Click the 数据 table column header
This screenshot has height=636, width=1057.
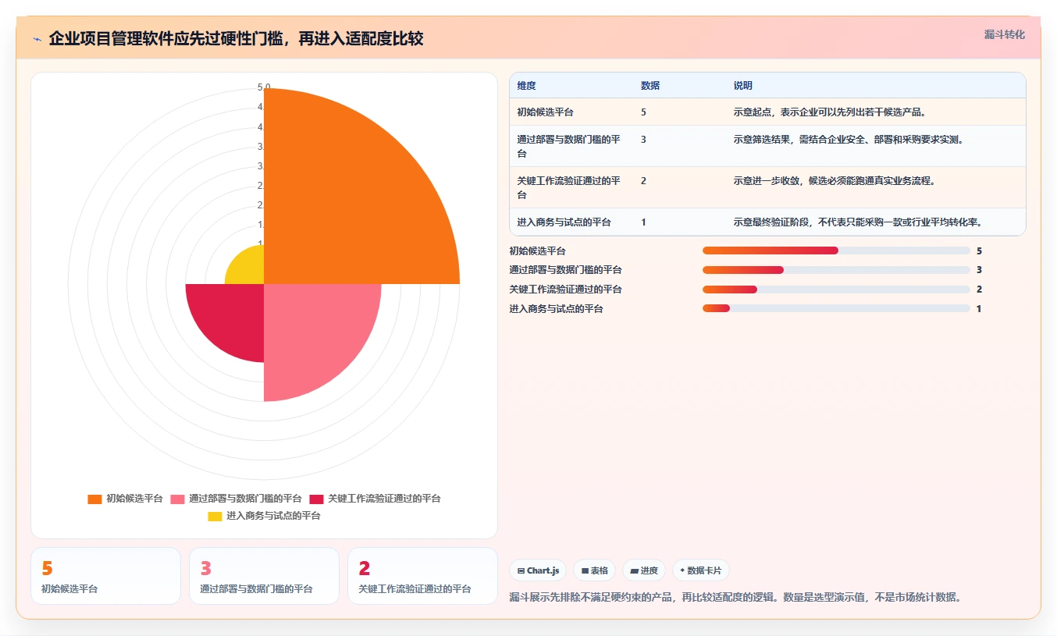pos(650,86)
